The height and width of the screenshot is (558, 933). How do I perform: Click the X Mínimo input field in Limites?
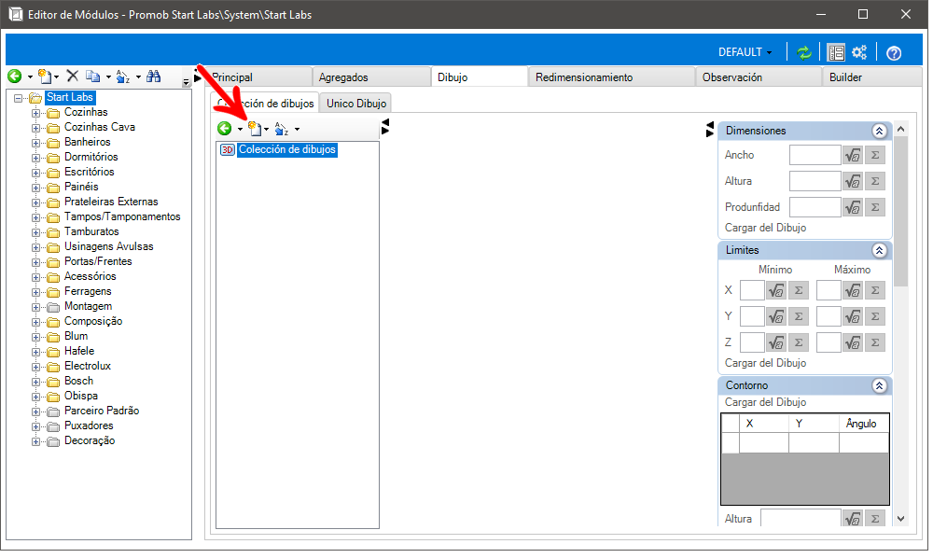[752, 291]
